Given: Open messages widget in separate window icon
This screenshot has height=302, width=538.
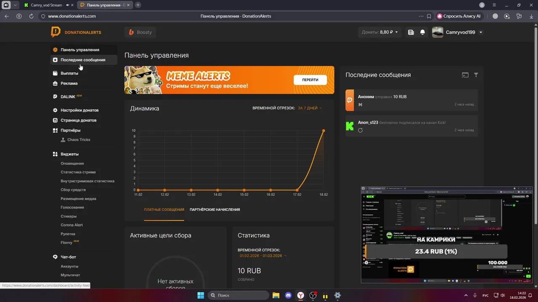Looking at the screenshot, I should coord(465,75).
